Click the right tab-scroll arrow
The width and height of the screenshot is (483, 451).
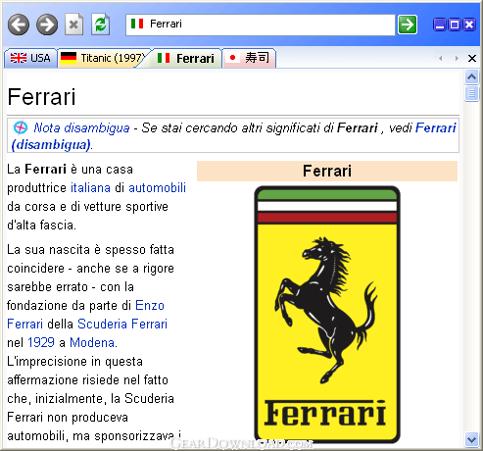(x=457, y=59)
